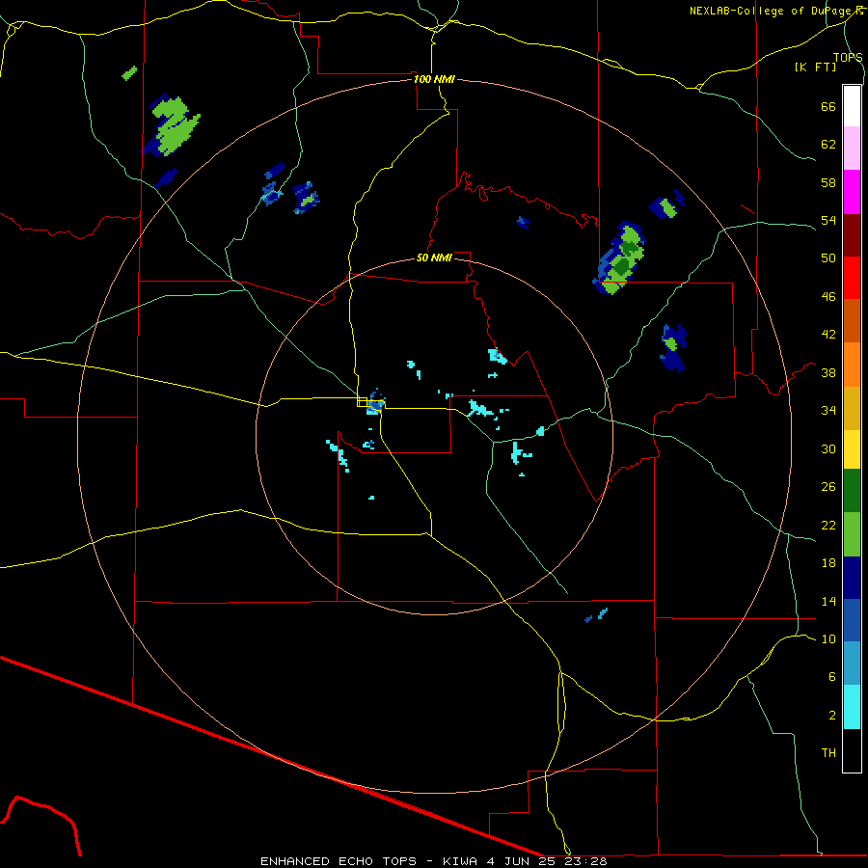Click the cyan swatch in the tops scale
868x868 pixels.
[852, 707]
